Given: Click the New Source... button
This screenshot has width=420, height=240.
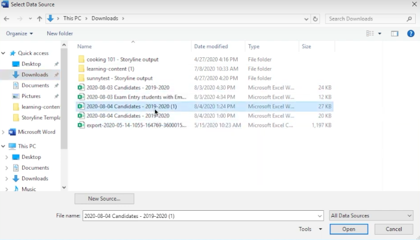Looking at the screenshot, I should (x=104, y=199).
